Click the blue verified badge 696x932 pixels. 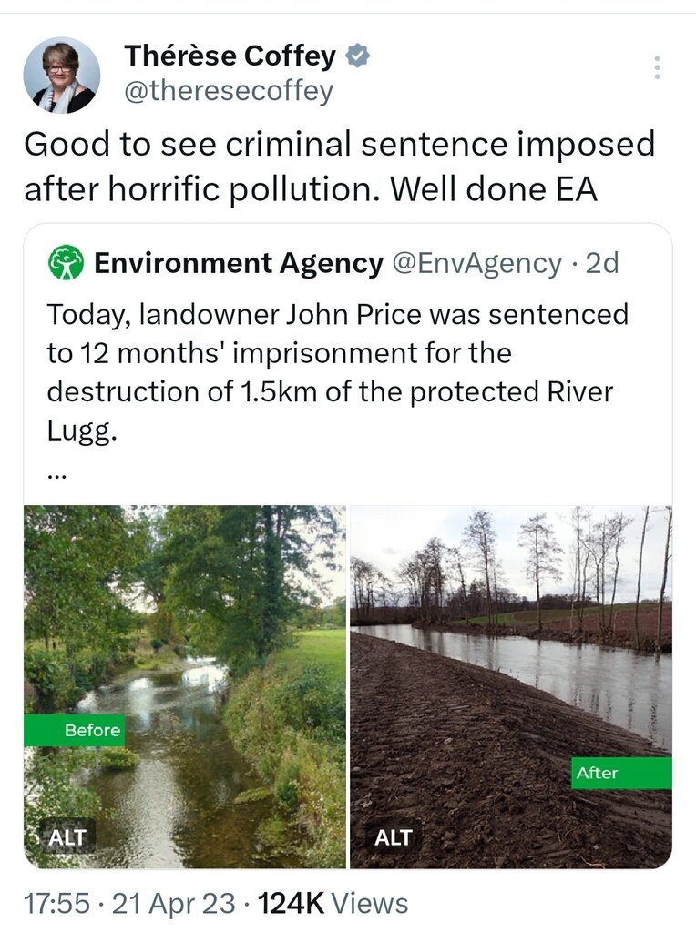click(359, 56)
